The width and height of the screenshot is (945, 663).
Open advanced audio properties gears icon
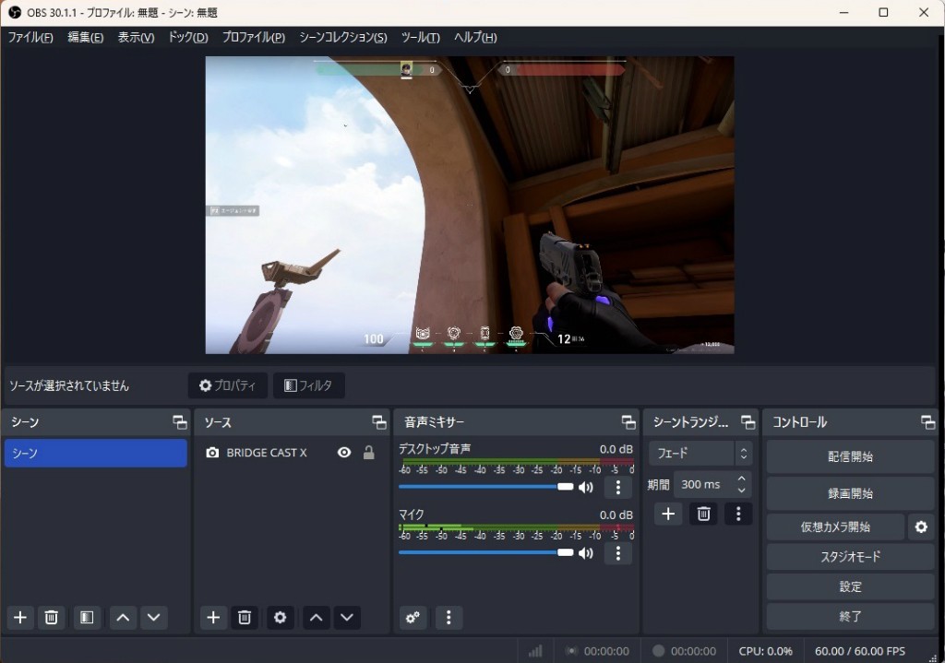(x=413, y=618)
